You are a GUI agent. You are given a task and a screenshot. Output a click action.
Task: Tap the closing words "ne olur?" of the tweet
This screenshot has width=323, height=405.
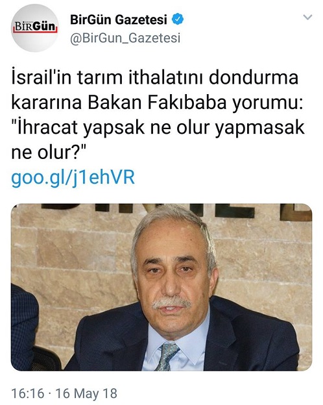point(48,153)
